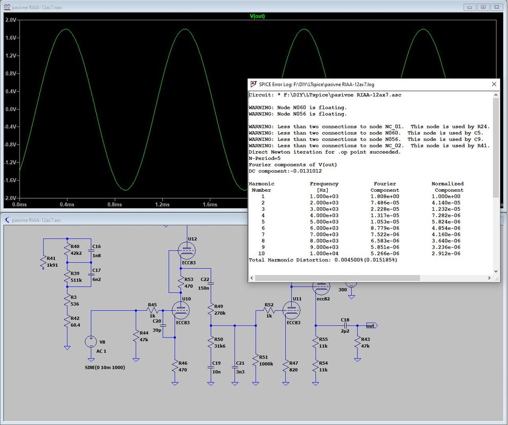Click the schematic window title 'pasivne RIAA-12ax7.asc'
The width and height of the screenshot is (508, 425).
36,220
